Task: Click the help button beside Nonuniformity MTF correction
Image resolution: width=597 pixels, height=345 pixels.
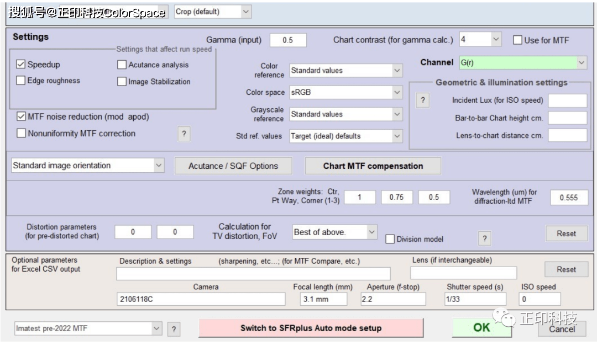Action: tap(184, 134)
